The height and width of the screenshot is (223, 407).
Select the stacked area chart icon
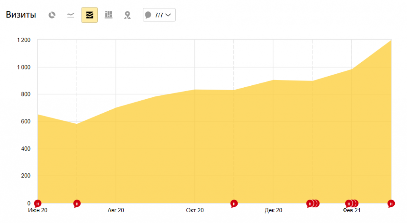[89, 15]
